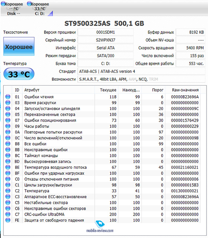The width and height of the screenshot is (208, 238).
Task: Click status icon for Неисправимые ошибки секторов row
Action: [8, 208]
